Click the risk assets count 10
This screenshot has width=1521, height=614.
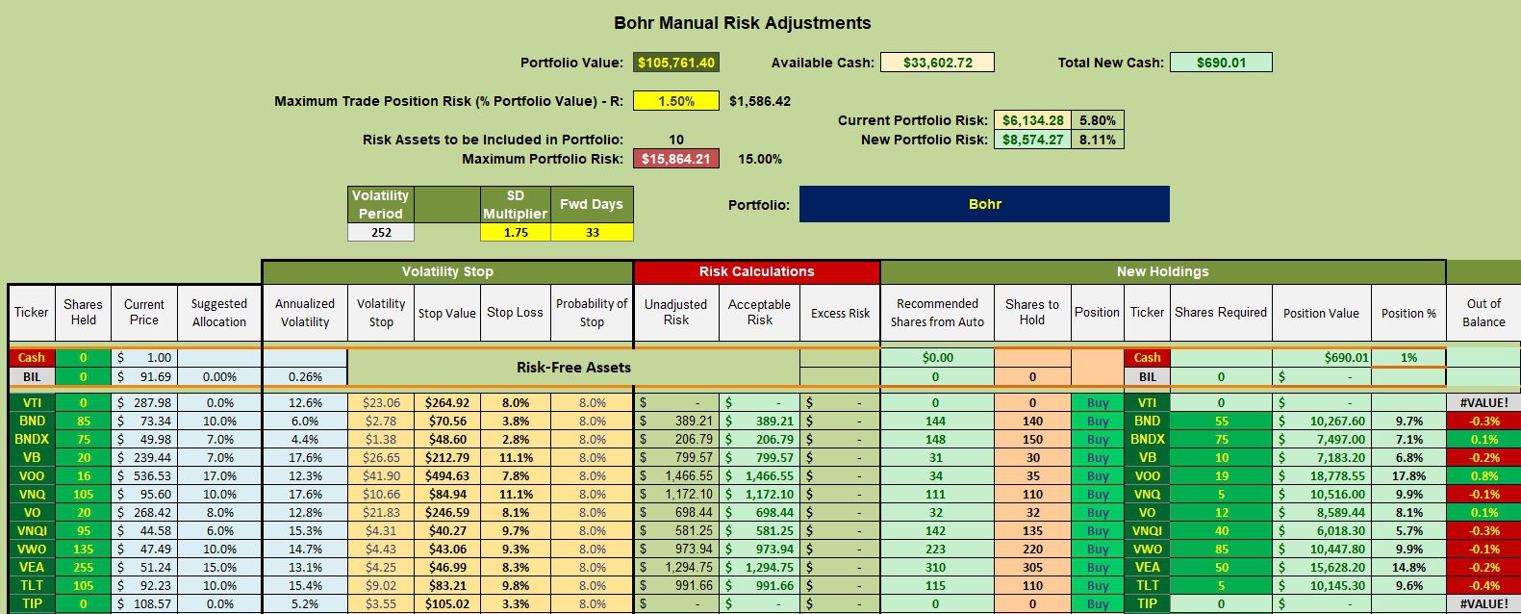pos(676,140)
